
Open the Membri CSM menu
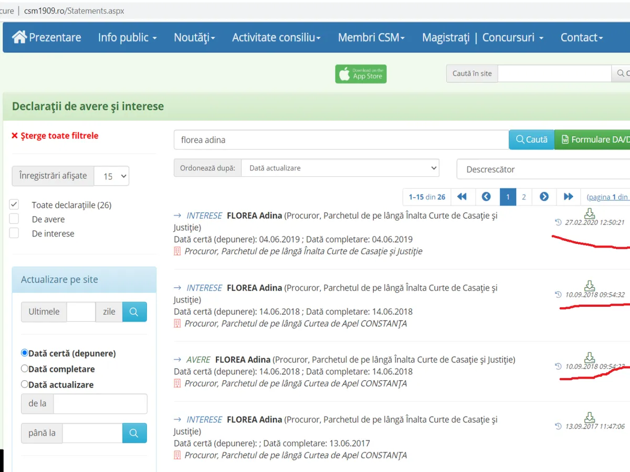(x=371, y=37)
